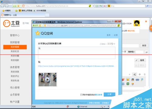Image resolution: width=152 pixels, height=109 pixels.
Task: Open the 8090电视剧 bookmark
Action: coord(40,11)
